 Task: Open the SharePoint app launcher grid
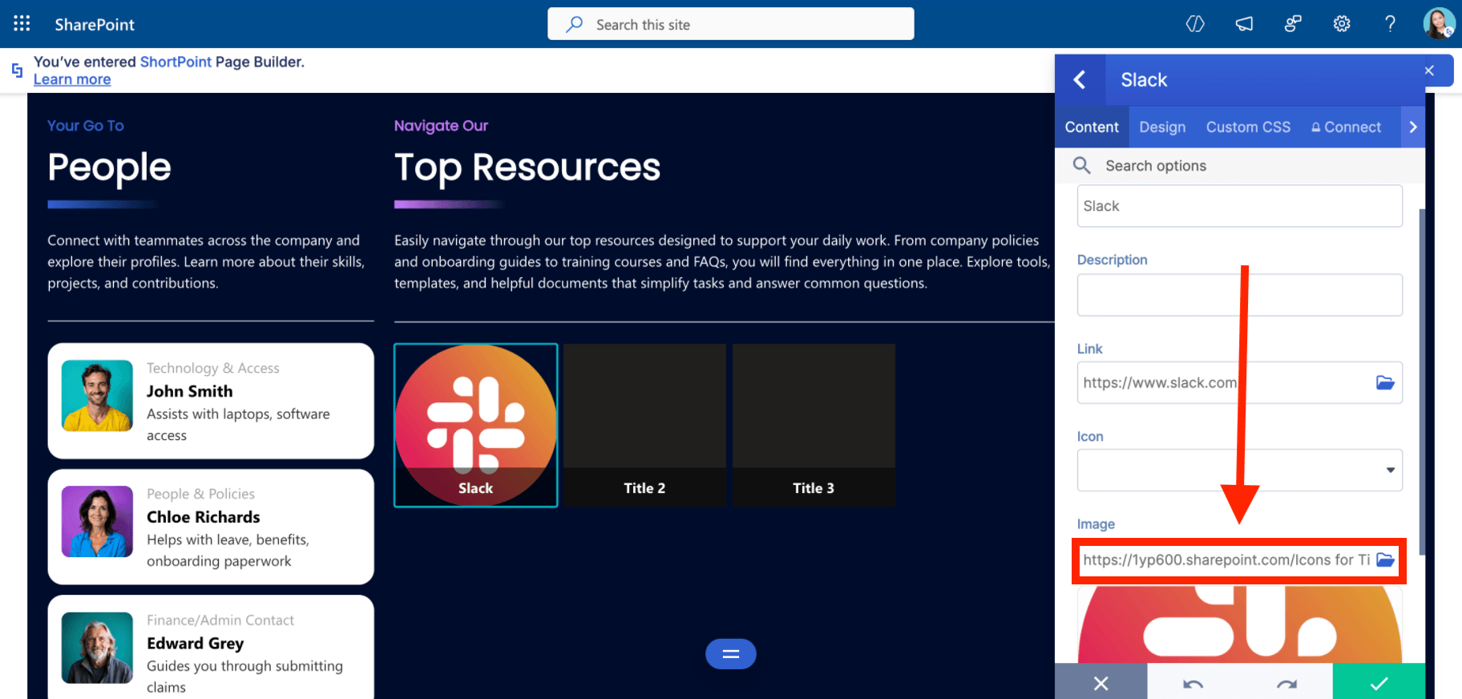pyautogui.click(x=22, y=24)
